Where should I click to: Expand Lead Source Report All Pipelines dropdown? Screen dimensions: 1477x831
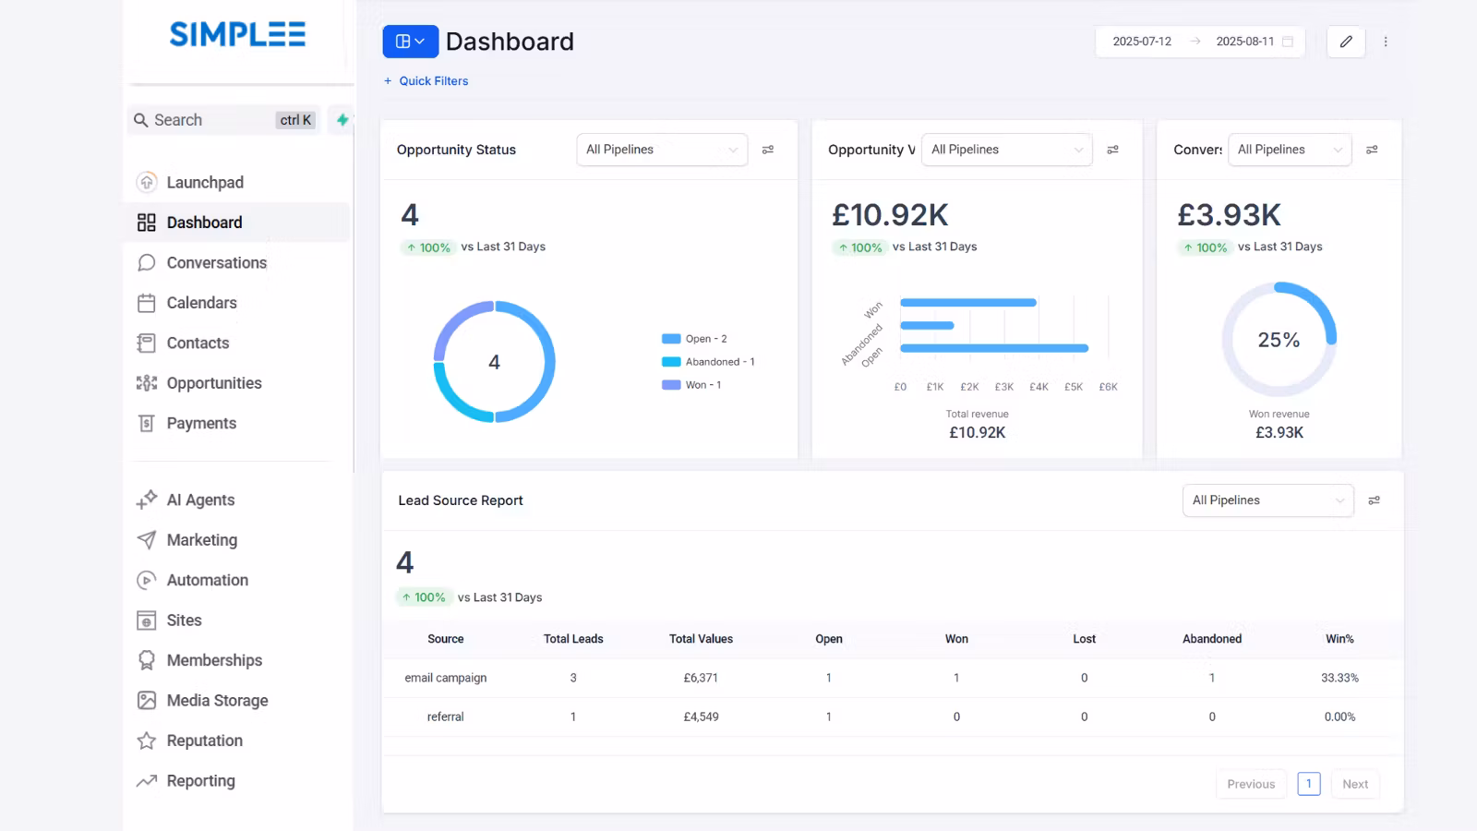(1267, 500)
